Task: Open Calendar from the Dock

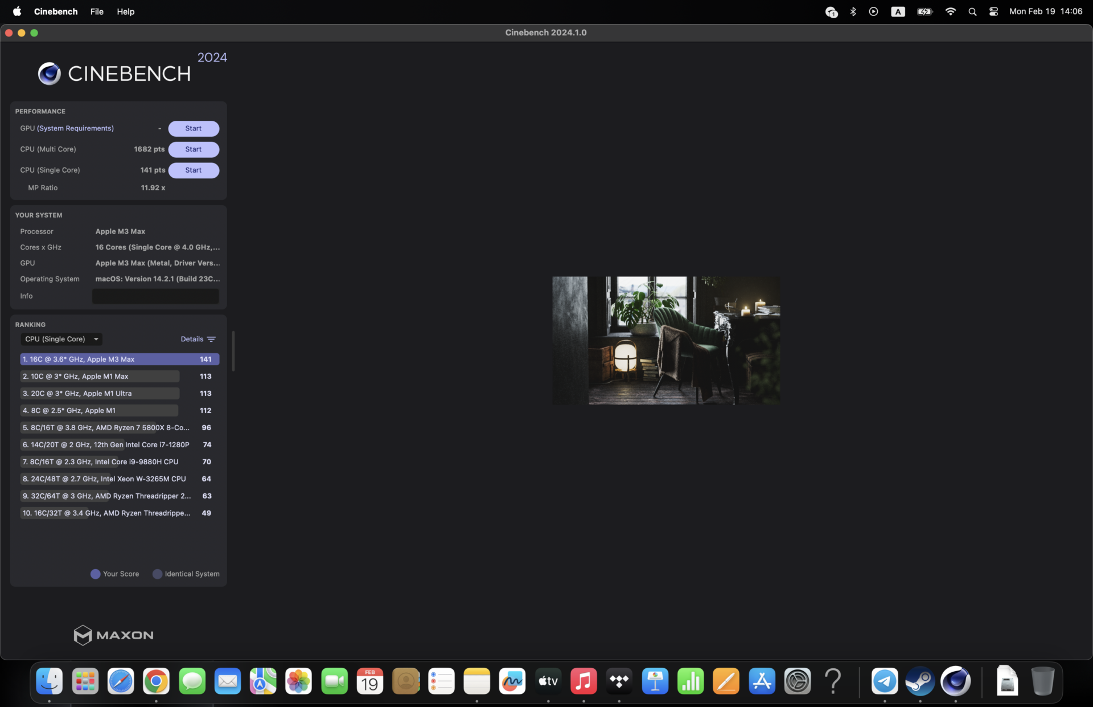Action: [370, 681]
